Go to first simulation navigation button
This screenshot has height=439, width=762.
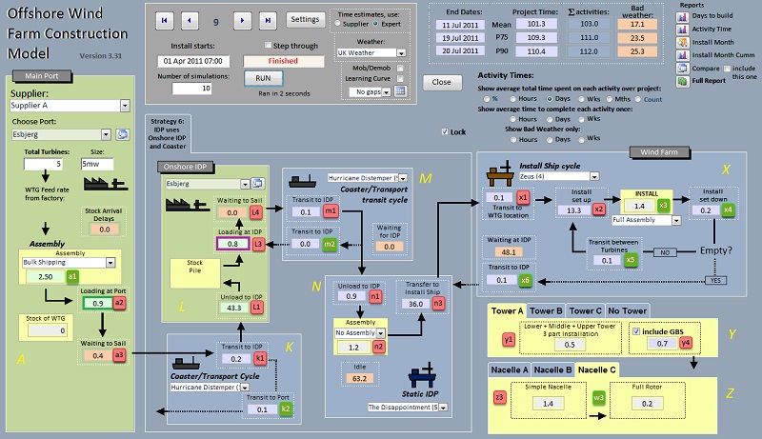164,20
